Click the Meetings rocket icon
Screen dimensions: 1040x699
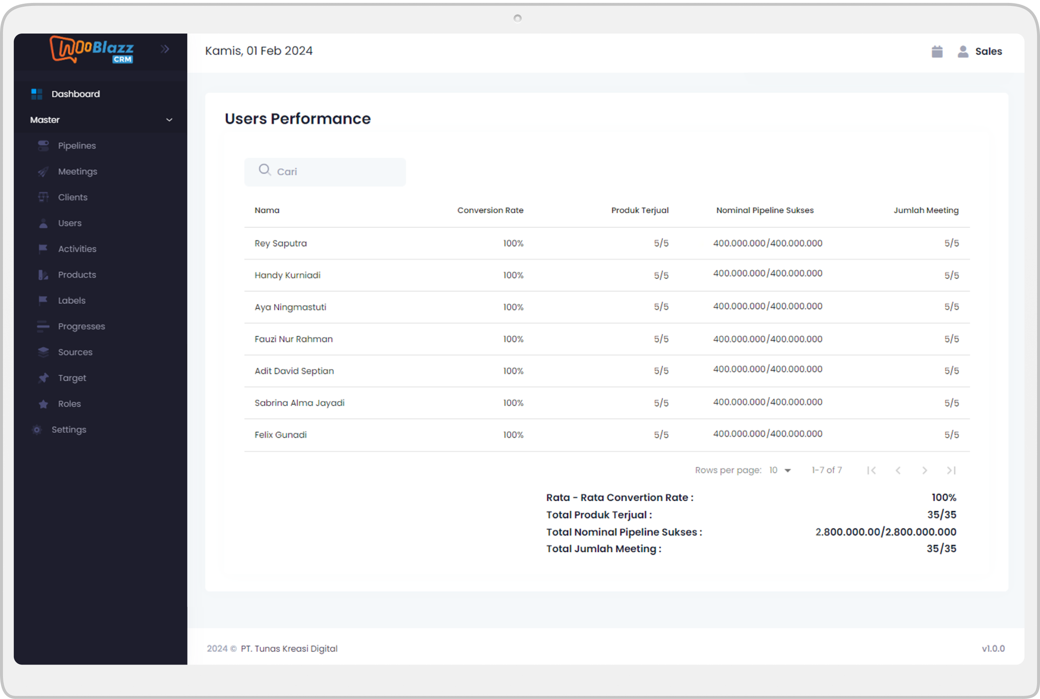[x=43, y=172]
